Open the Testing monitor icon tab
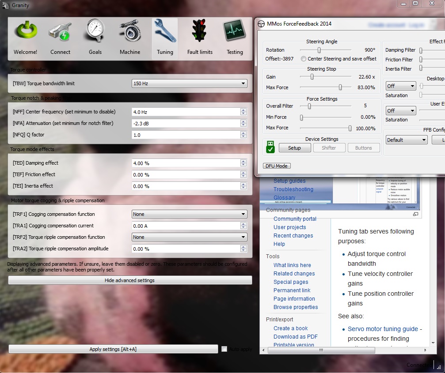 tap(235, 38)
